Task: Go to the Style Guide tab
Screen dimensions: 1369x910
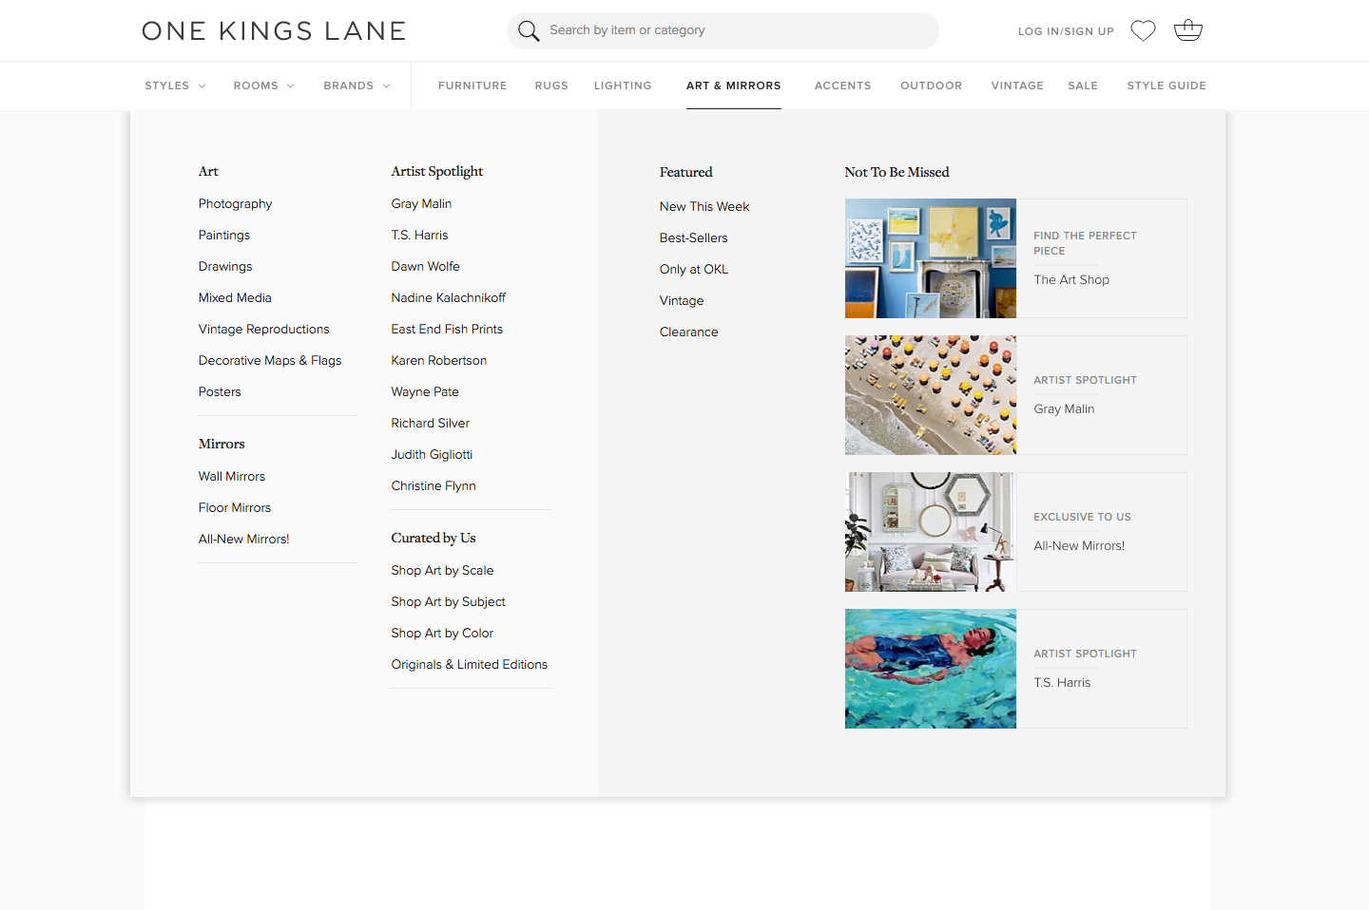Action: 1167,85
